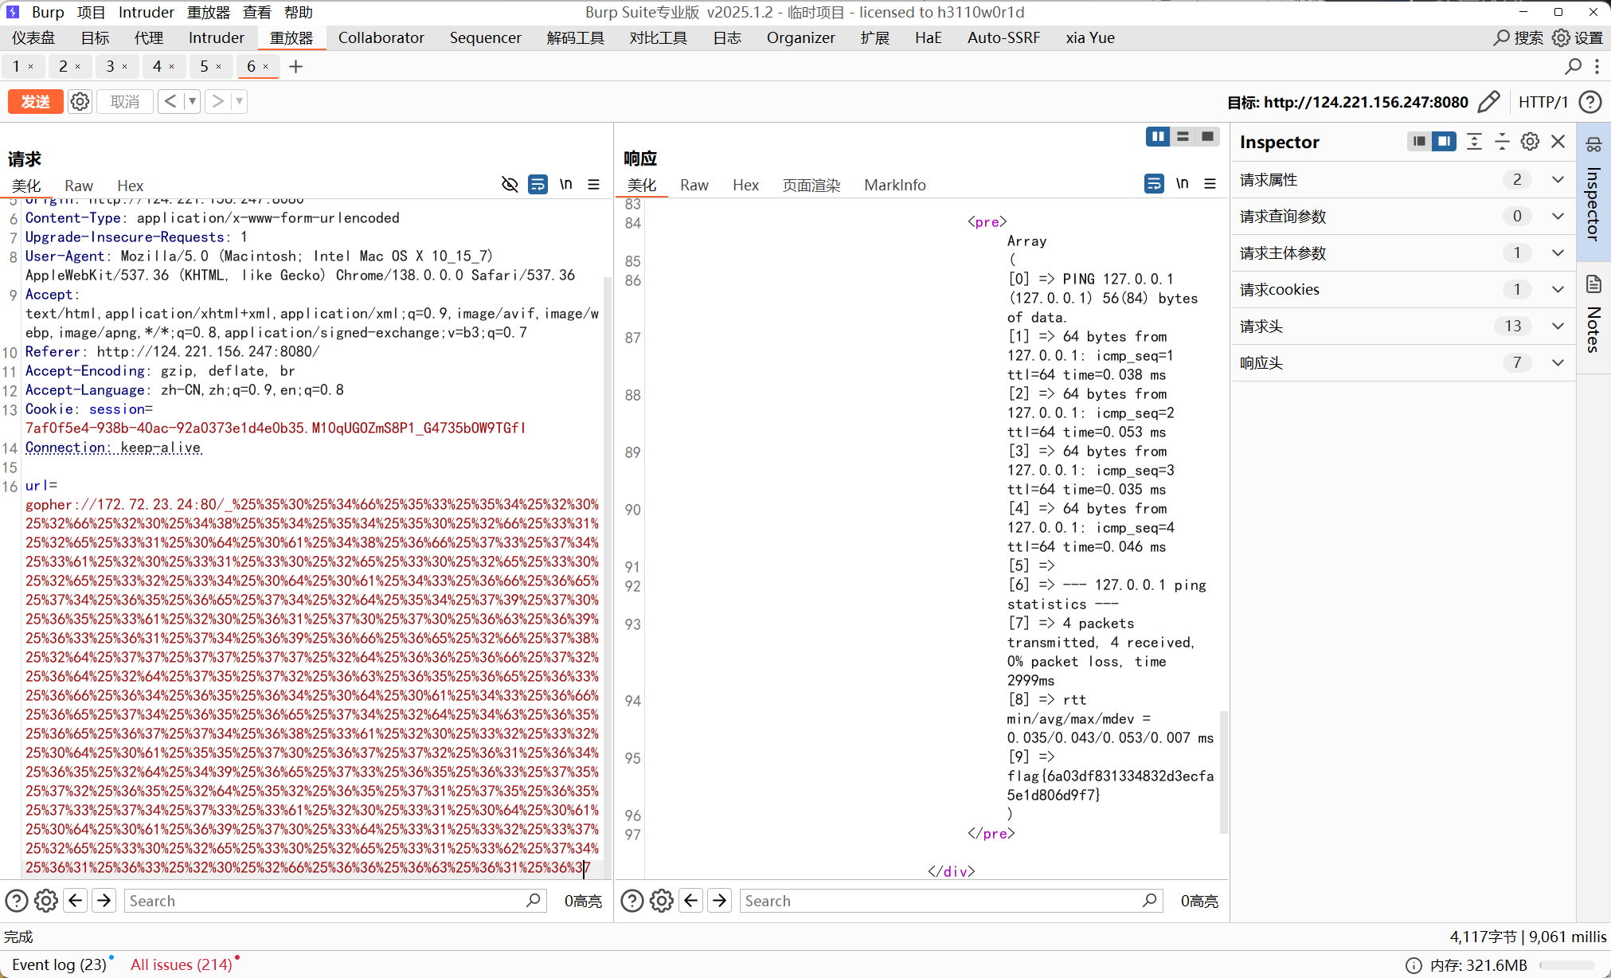Open request settings gear next to 发送

(x=80, y=101)
